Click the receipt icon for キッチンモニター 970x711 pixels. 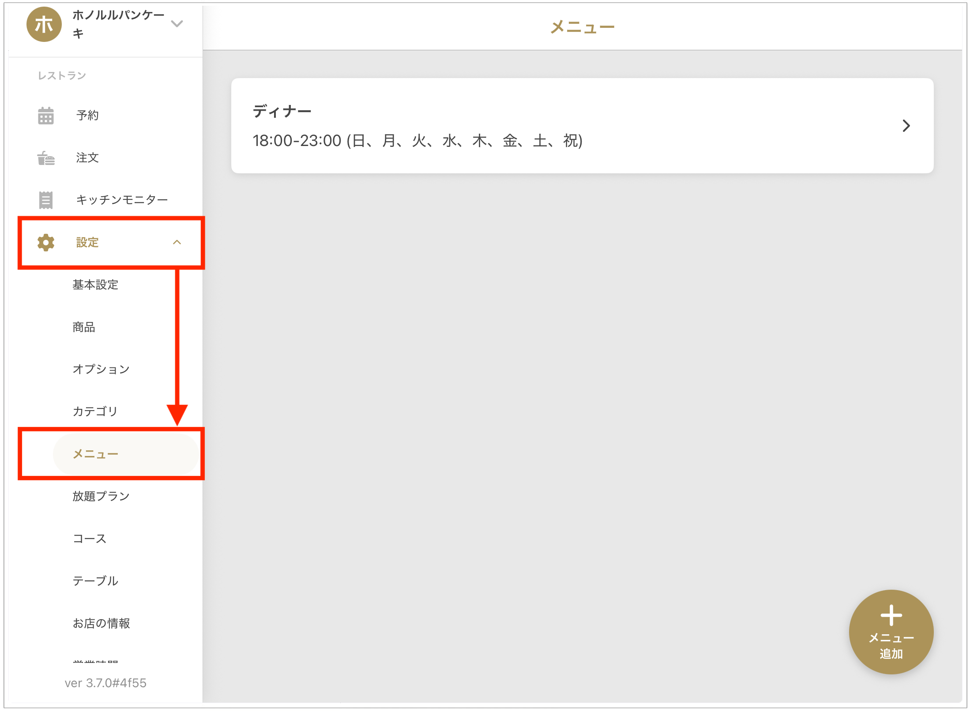[x=46, y=200]
